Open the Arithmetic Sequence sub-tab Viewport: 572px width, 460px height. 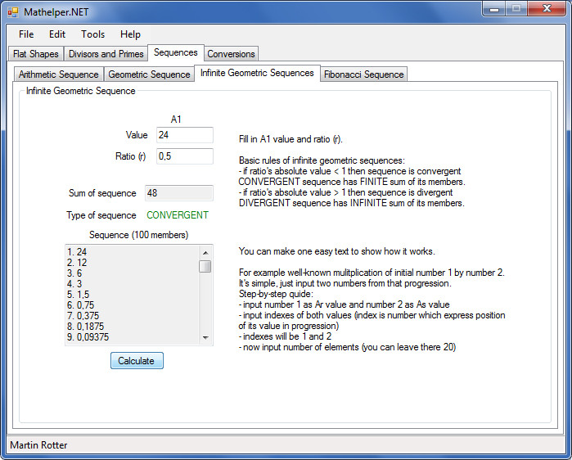pos(59,74)
